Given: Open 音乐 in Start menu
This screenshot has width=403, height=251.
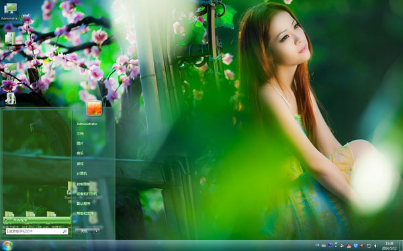Looking at the screenshot, I should coord(80,153).
